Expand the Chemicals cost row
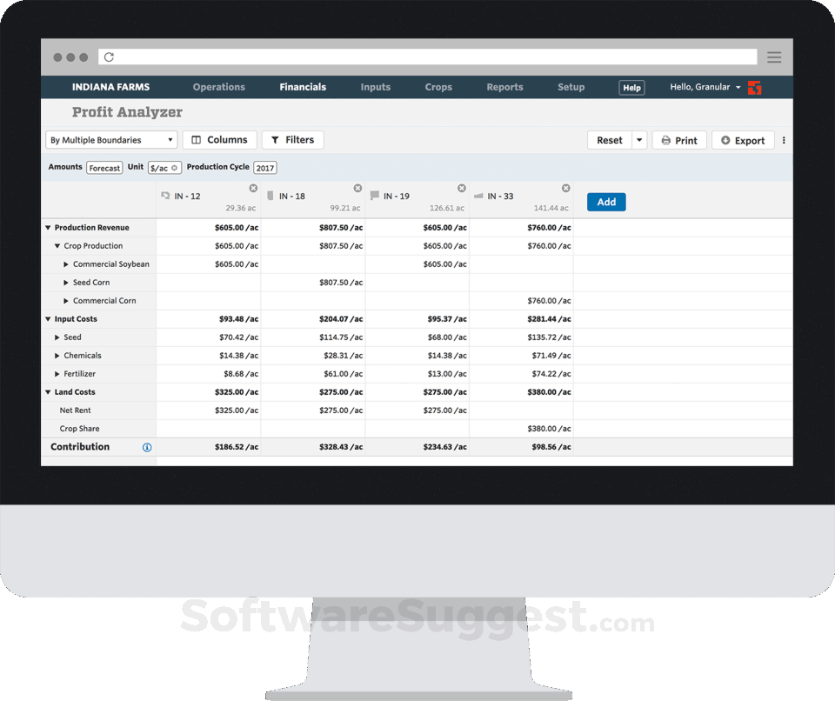Viewport: 835px width, 701px height. pyautogui.click(x=57, y=356)
